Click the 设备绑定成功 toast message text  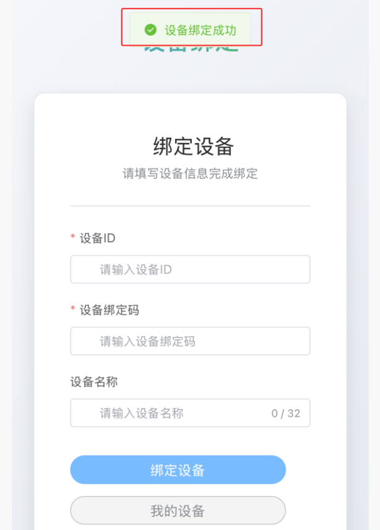[x=200, y=30]
